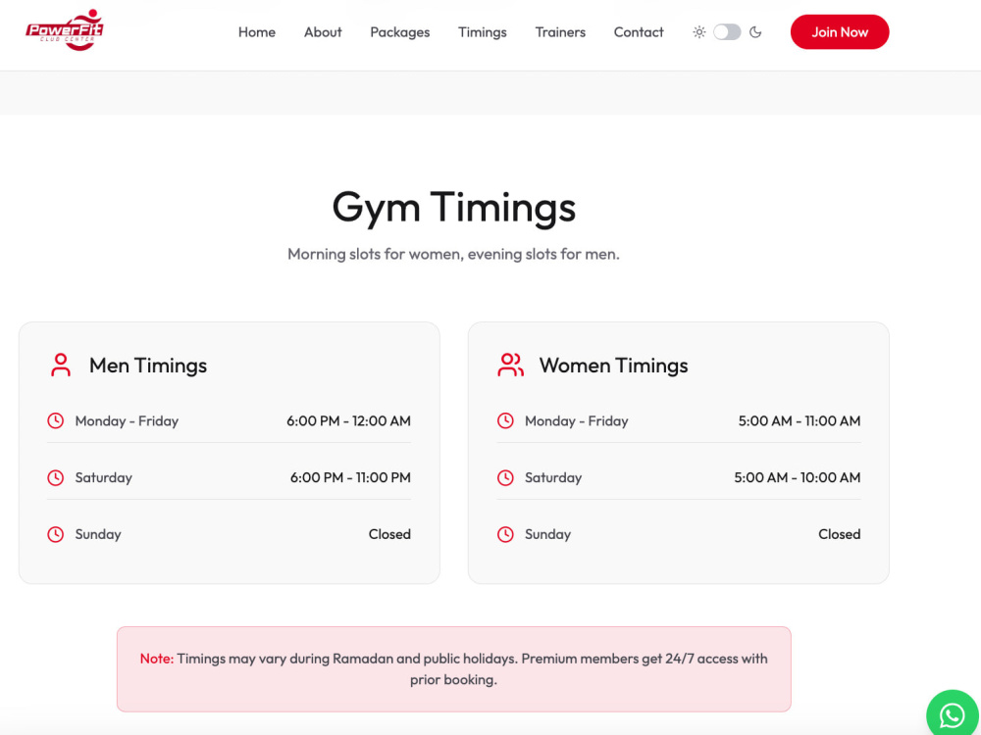Click the red 'Note:' label
Viewport: 981px width, 735px height.
tap(156, 659)
